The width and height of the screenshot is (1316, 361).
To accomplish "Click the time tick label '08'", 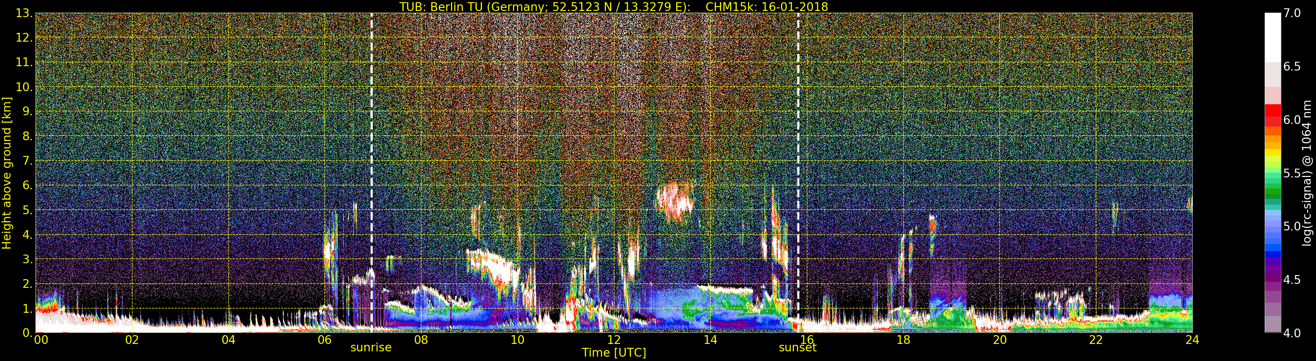I will pyautogui.click(x=421, y=340).
